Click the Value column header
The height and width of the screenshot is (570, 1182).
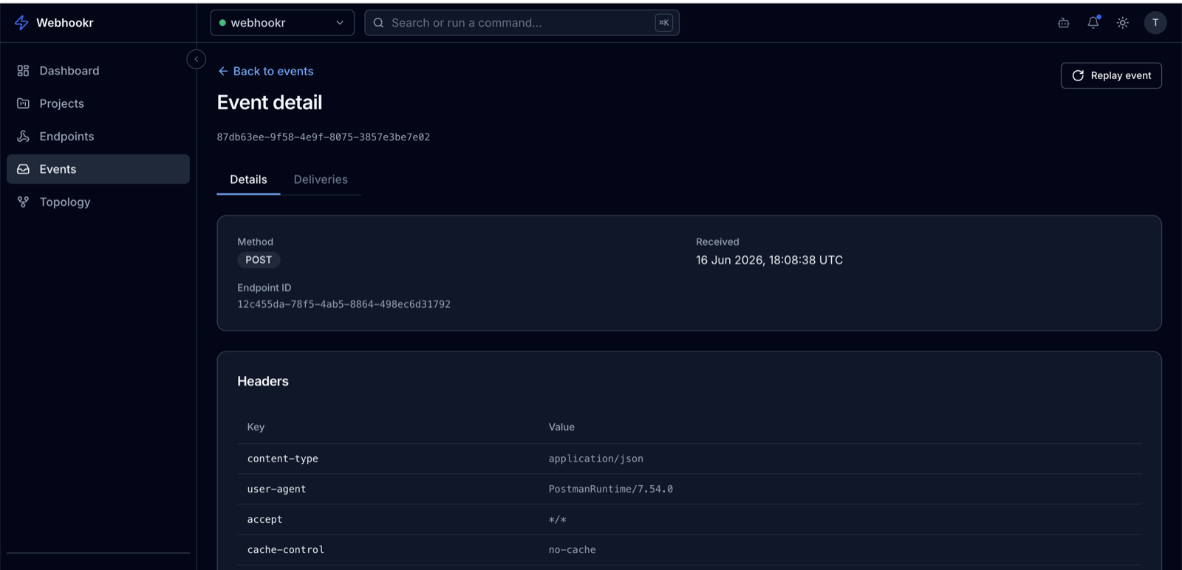(561, 427)
